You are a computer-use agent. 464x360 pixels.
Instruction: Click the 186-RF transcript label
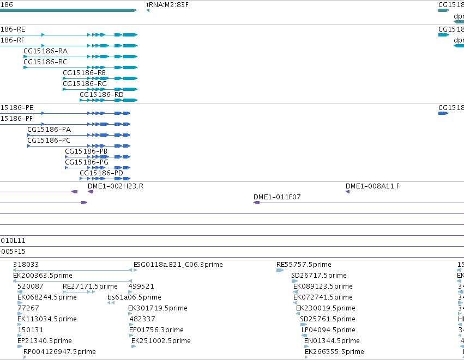pos(12,40)
